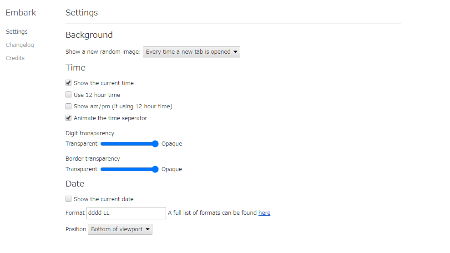The height and width of the screenshot is (253, 450).
Task: Click the date Format input field
Action: click(126, 213)
